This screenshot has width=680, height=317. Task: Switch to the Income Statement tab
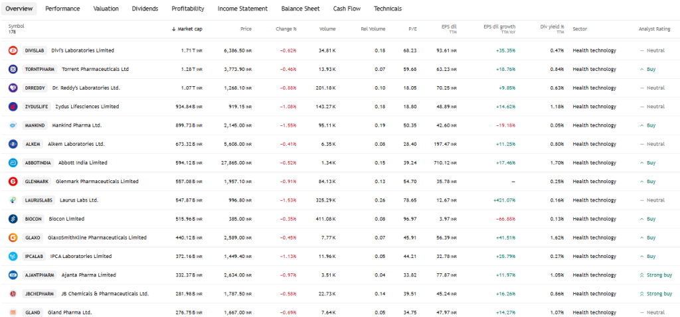click(242, 9)
